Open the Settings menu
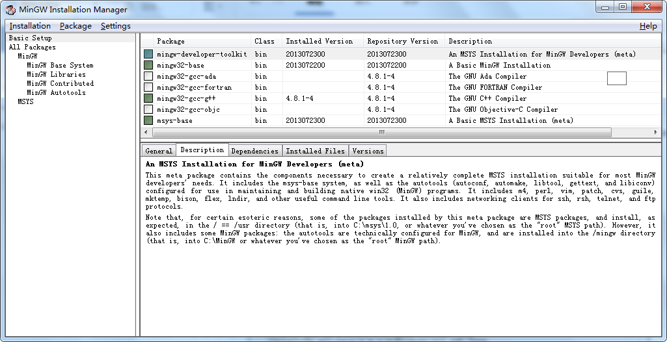 (116, 26)
